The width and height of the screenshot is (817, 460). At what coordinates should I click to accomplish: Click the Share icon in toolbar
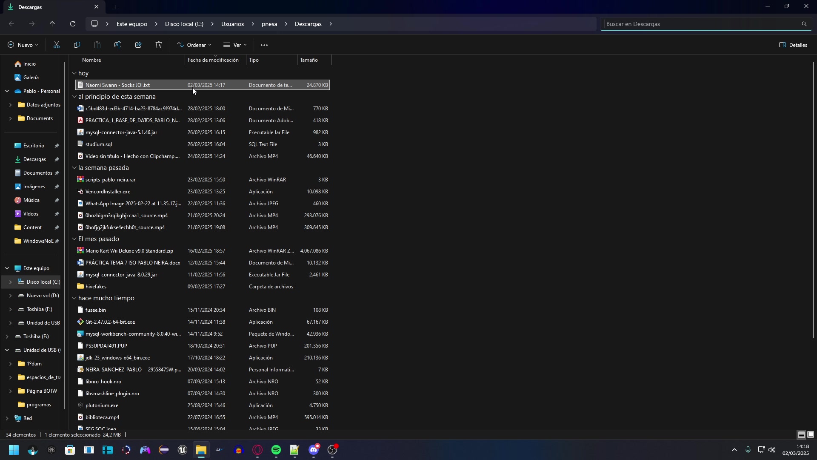point(138,45)
